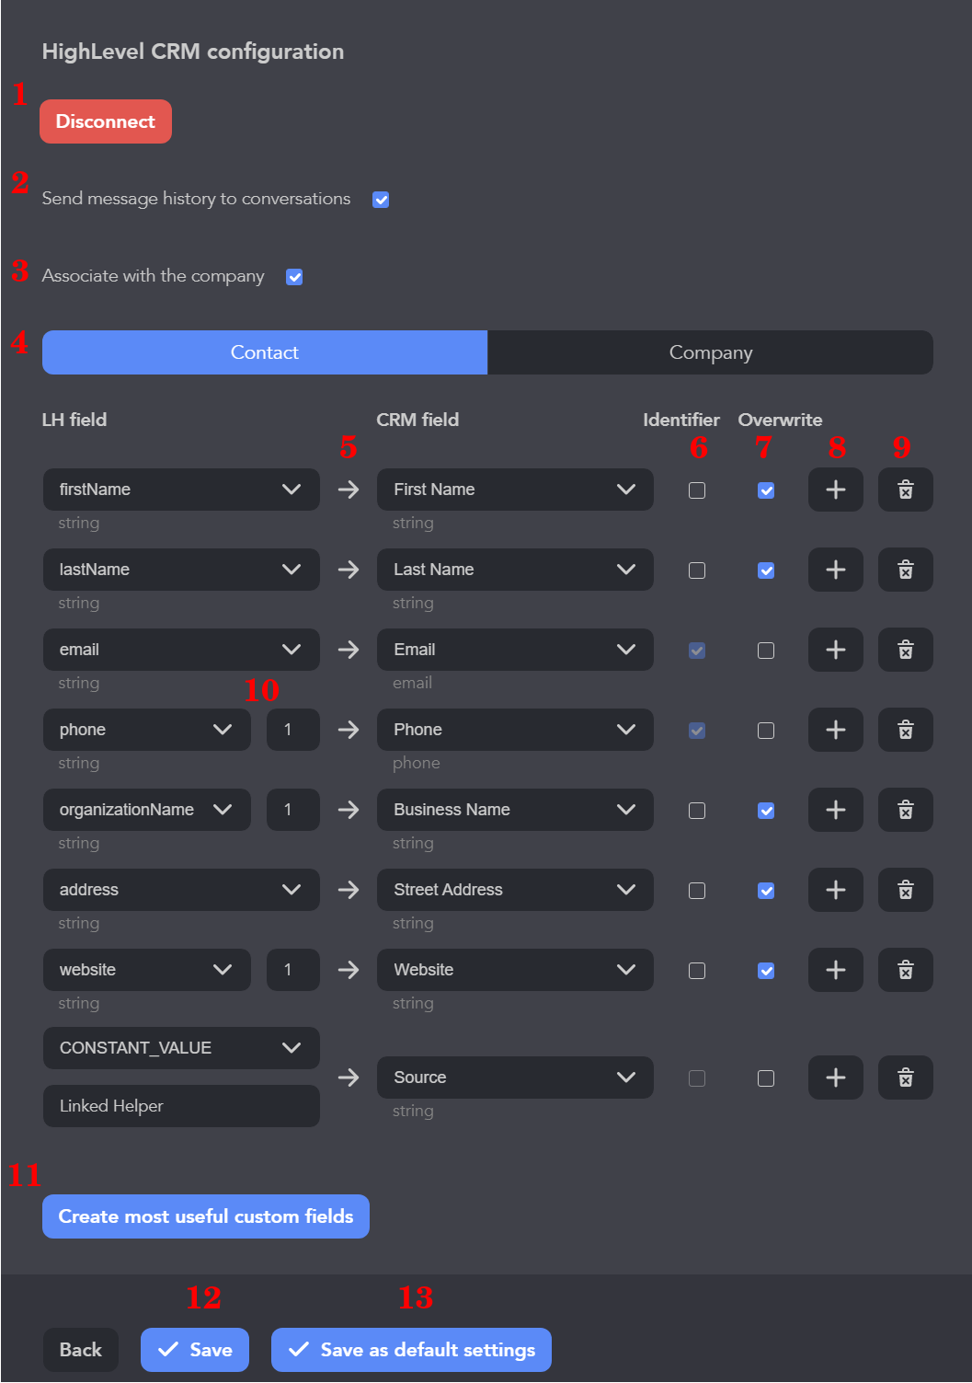The image size is (972, 1383).
Task: Click plus icon in organizationName row
Action: pos(835,810)
